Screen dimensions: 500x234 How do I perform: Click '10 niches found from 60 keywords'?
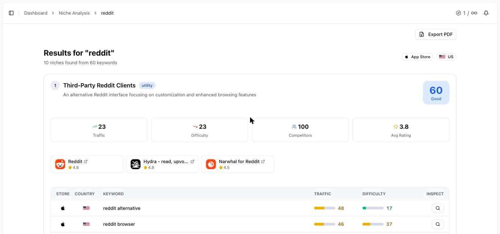click(80, 63)
